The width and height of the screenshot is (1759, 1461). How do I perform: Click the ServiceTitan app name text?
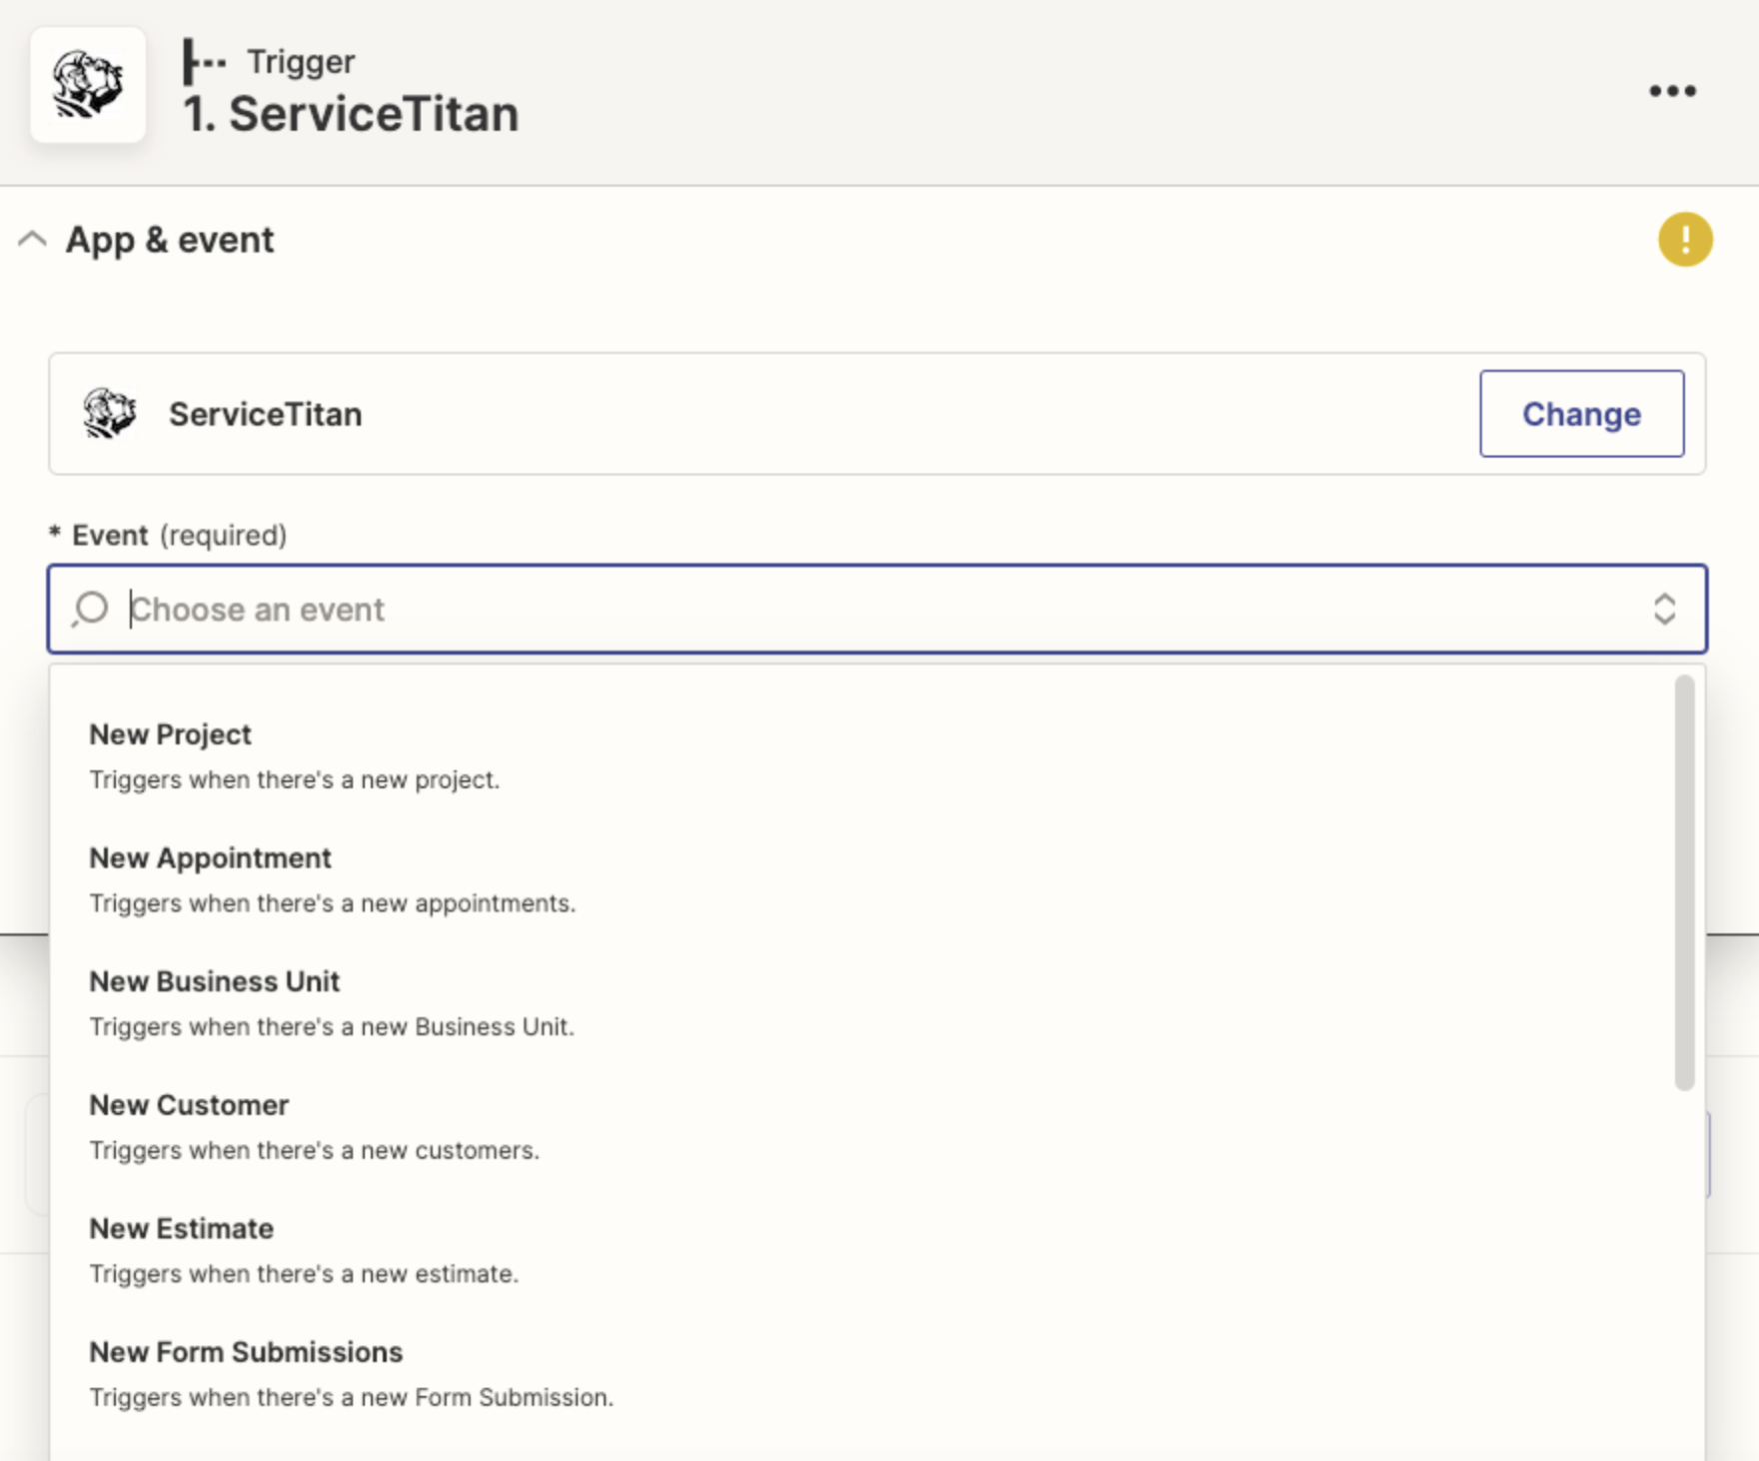[265, 414]
